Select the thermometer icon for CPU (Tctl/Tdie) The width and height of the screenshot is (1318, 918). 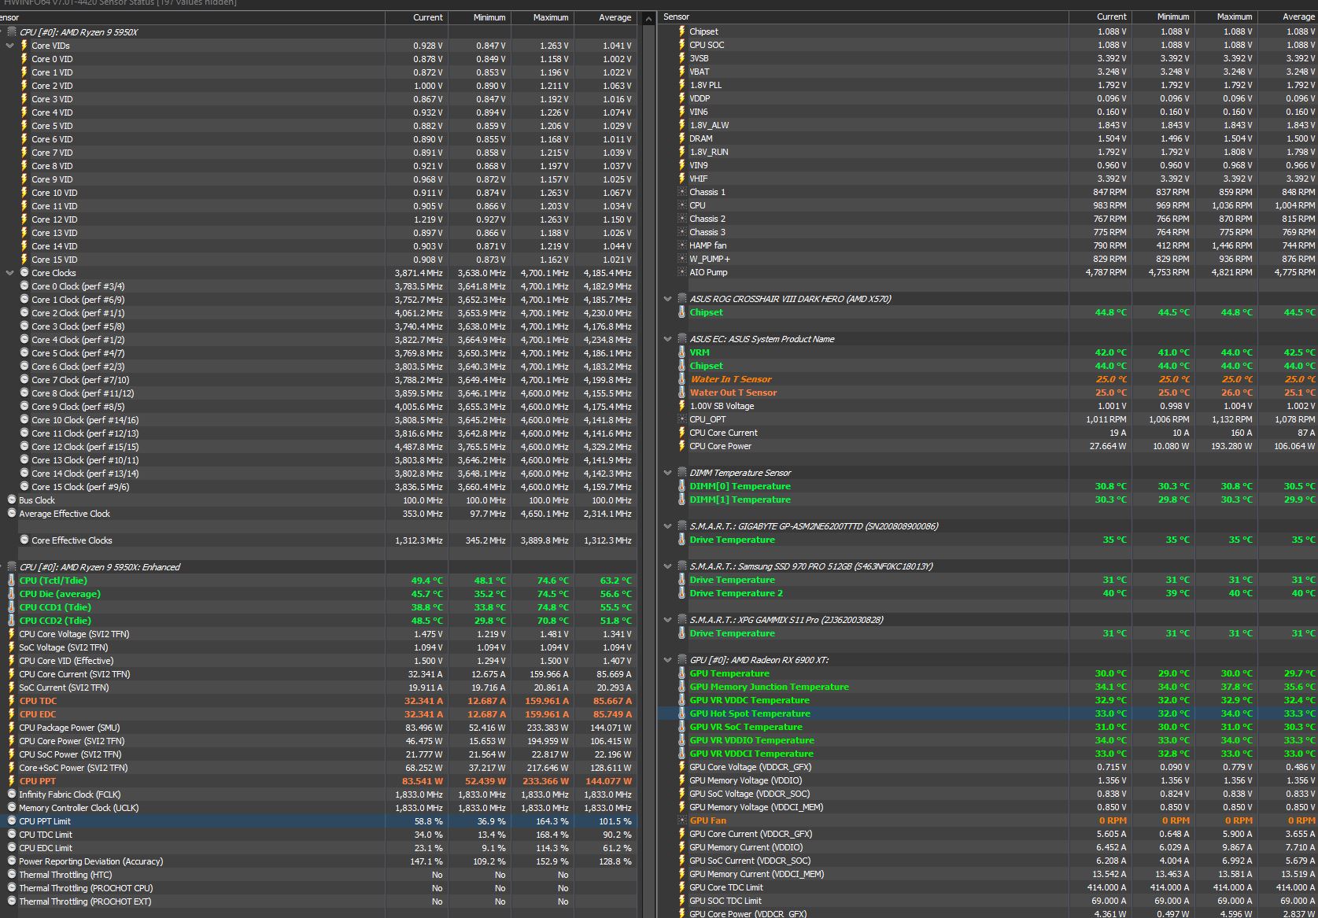pyautogui.click(x=12, y=581)
